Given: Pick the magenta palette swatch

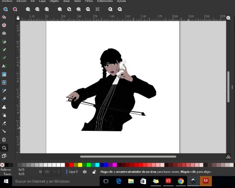Looking at the screenshot, I should pyautogui.click(x=115, y=165).
